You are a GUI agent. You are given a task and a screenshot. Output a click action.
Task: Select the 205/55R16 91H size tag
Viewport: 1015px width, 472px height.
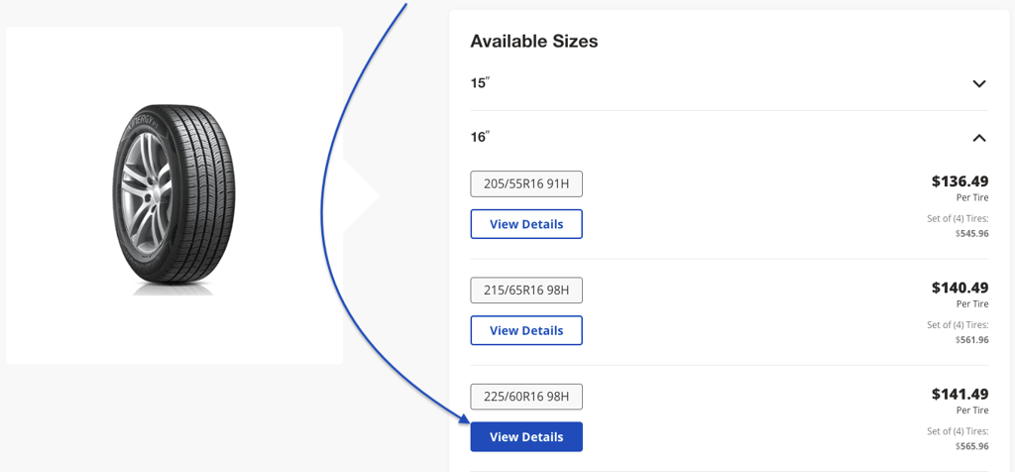[526, 183]
